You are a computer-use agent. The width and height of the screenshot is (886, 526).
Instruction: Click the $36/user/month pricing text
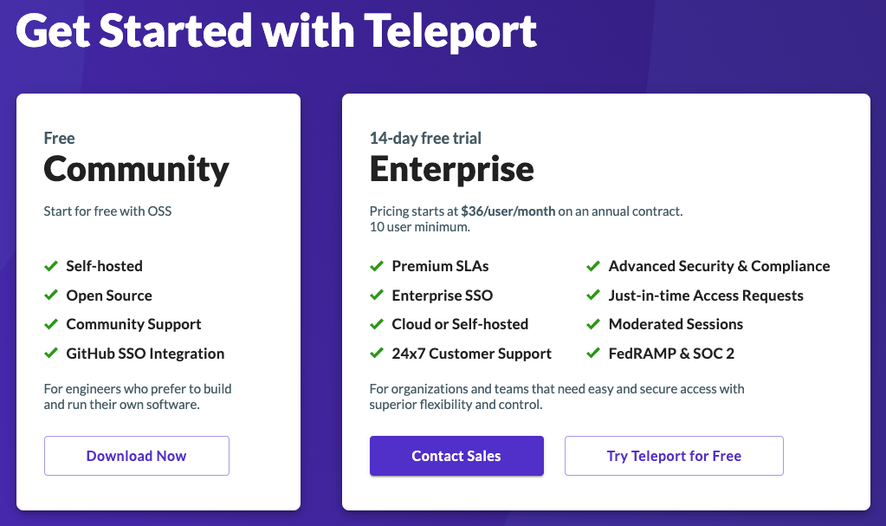coord(508,211)
